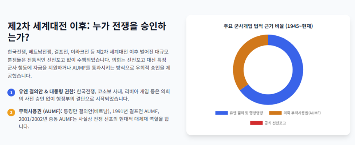
Task: Toggle the blue 유엔 결의 및 행정명령 legend swatch
Action: [x=221, y=113]
